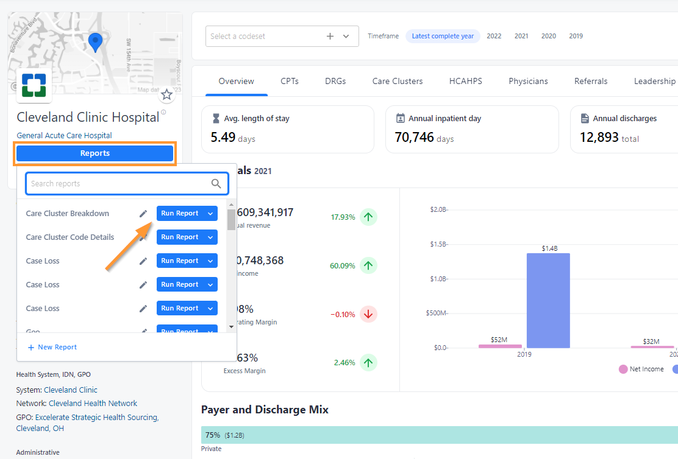Viewport: 678px width, 459px height.
Task: Click the $1.4B blue bar for 2019
Action: 548,301
